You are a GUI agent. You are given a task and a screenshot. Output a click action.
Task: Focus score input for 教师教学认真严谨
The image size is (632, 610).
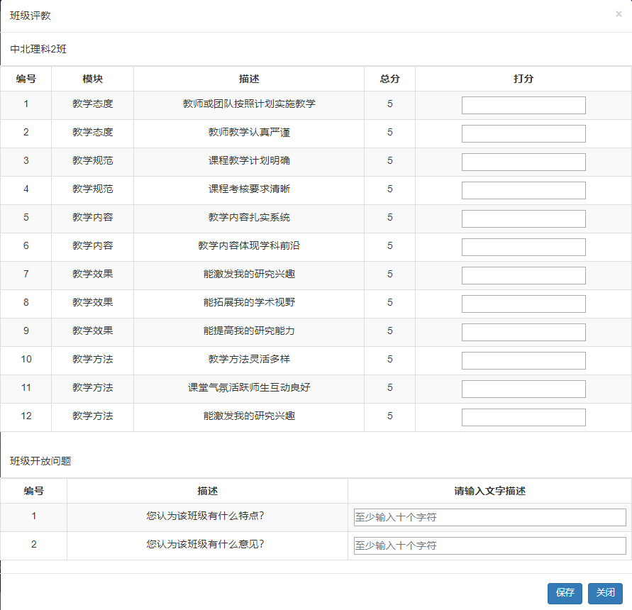pos(523,133)
